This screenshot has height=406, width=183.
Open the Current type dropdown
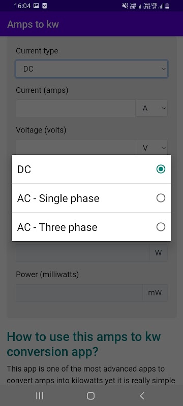(x=91, y=69)
